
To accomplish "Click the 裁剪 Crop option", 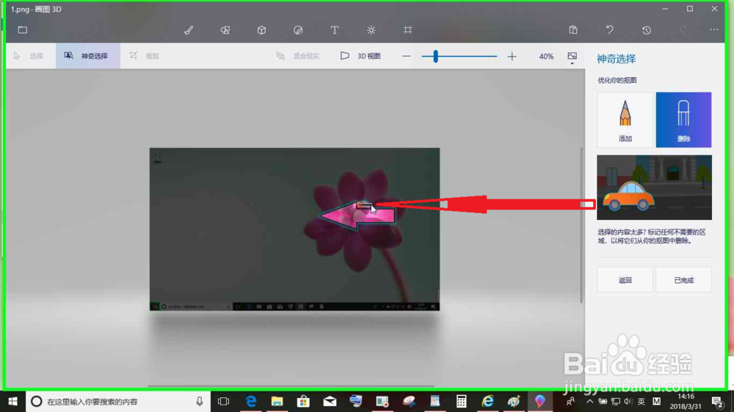I will click(145, 56).
